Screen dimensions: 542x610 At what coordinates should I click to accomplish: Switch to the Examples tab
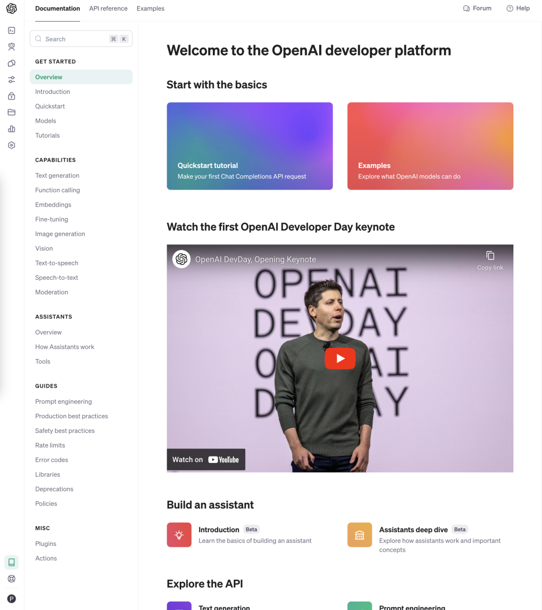point(151,9)
